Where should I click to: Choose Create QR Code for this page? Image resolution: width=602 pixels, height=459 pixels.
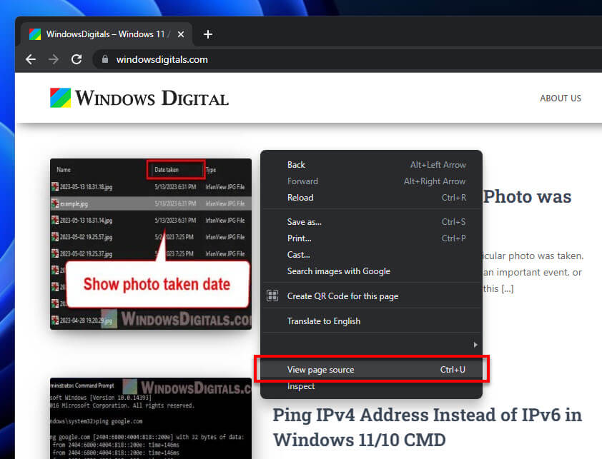tap(371, 296)
